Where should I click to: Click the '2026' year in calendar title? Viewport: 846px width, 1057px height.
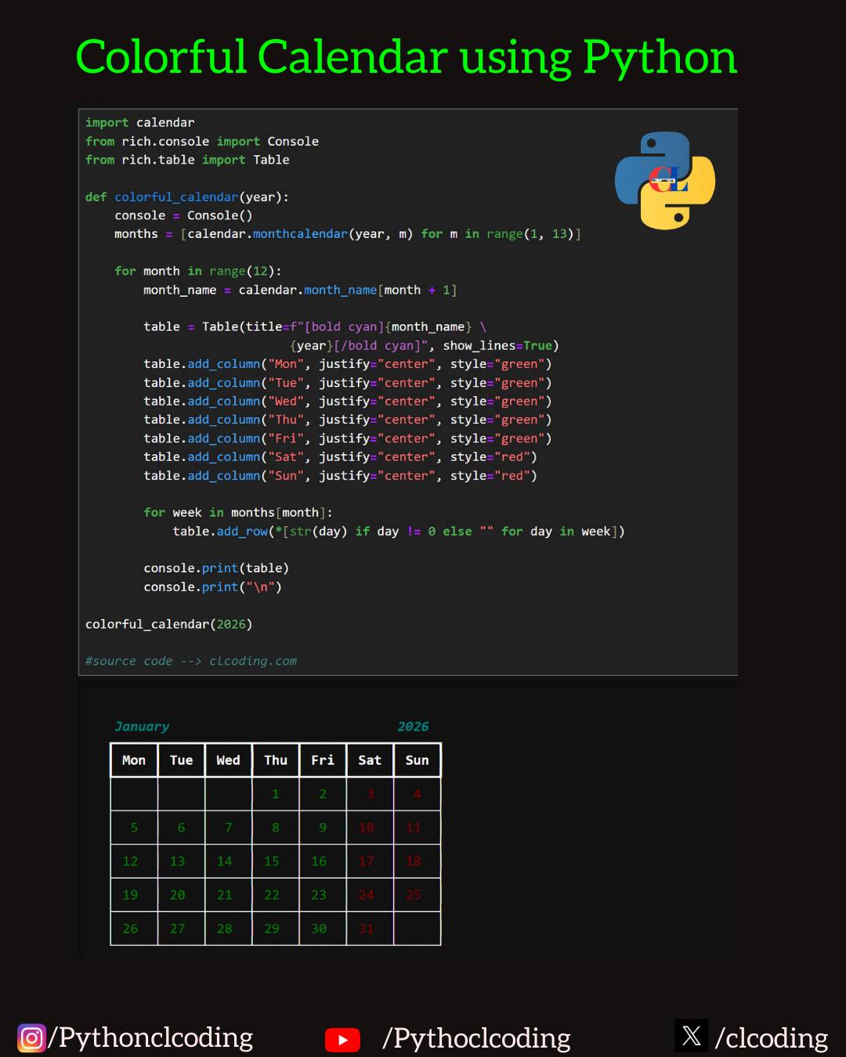point(413,727)
